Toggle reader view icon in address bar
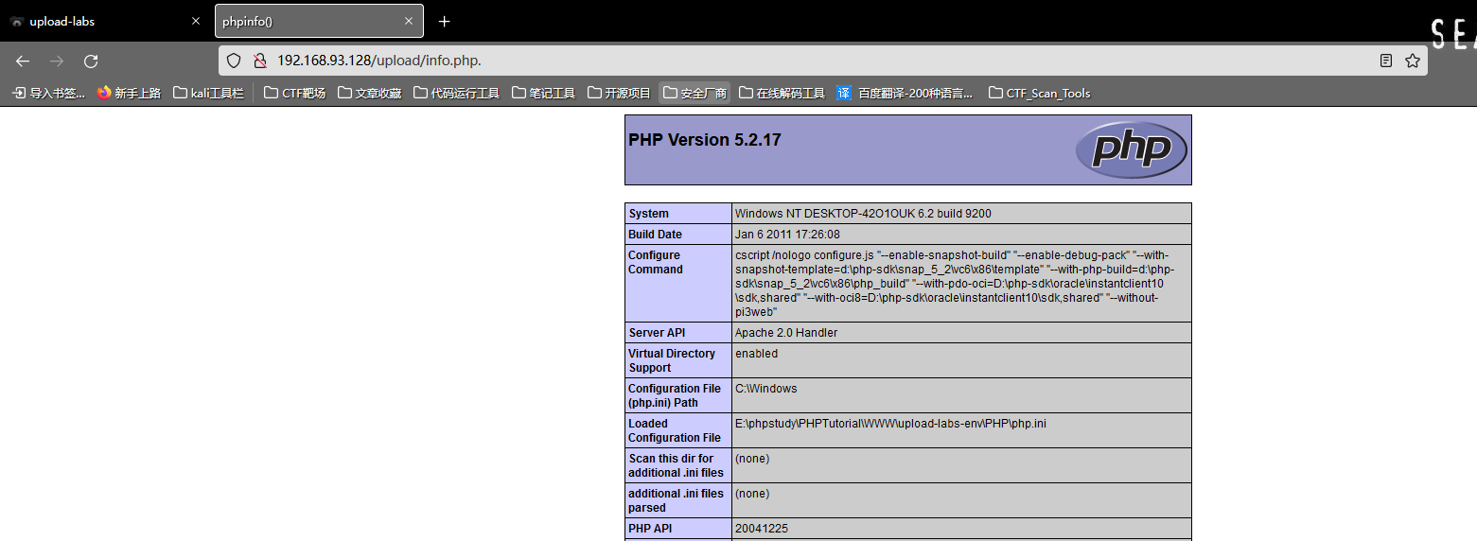 1386,61
